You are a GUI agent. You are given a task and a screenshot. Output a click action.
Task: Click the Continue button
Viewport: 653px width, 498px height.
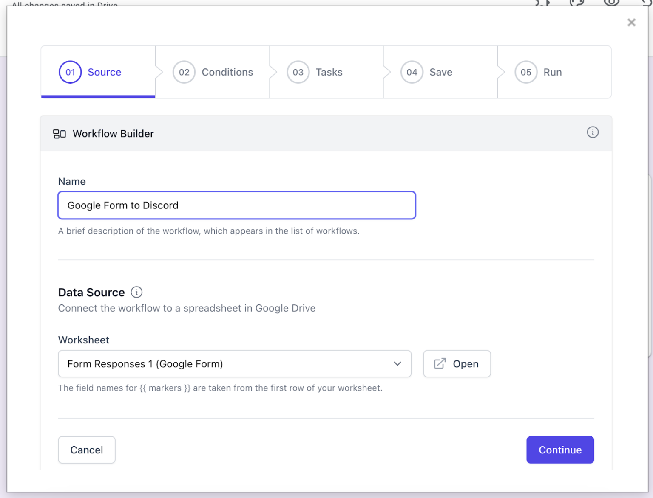click(x=560, y=450)
